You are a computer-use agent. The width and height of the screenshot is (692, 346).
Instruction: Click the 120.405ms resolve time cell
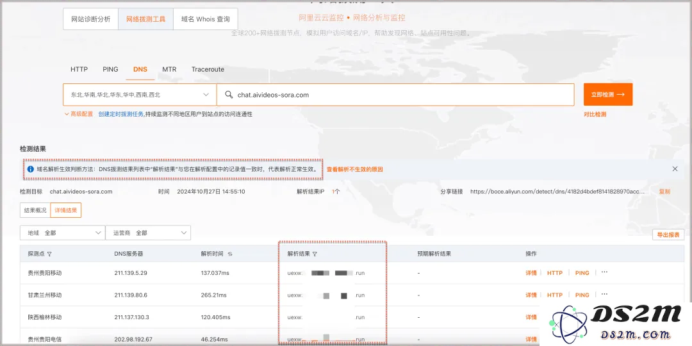point(215,317)
